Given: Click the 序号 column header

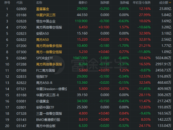Looking at the screenshot, I should click(x=7, y=2).
